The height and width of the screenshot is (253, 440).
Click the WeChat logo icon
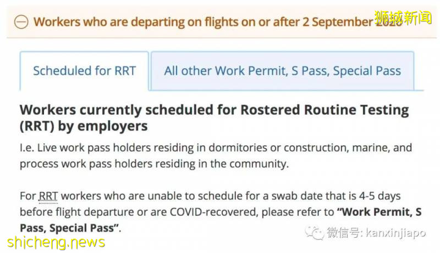(x=316, y=233)
